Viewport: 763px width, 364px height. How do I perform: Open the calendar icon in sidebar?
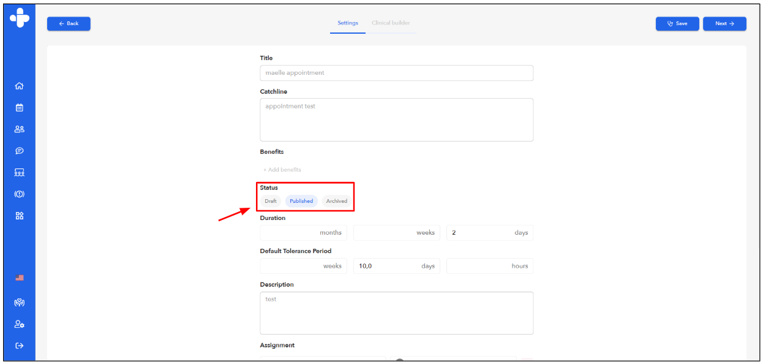pyautogui.click(x=19, y=107)
